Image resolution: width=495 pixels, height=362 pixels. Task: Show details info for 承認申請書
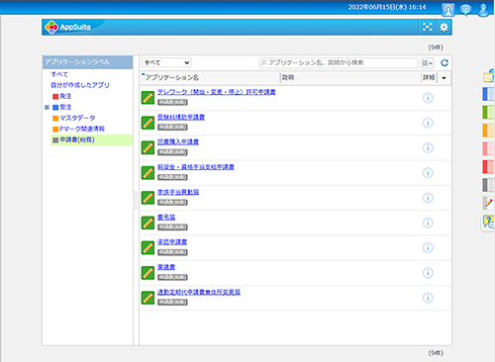(428, 248)
